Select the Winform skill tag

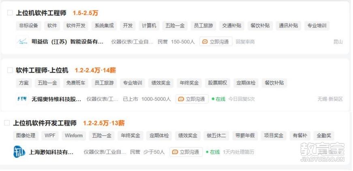tap(74, 135)
